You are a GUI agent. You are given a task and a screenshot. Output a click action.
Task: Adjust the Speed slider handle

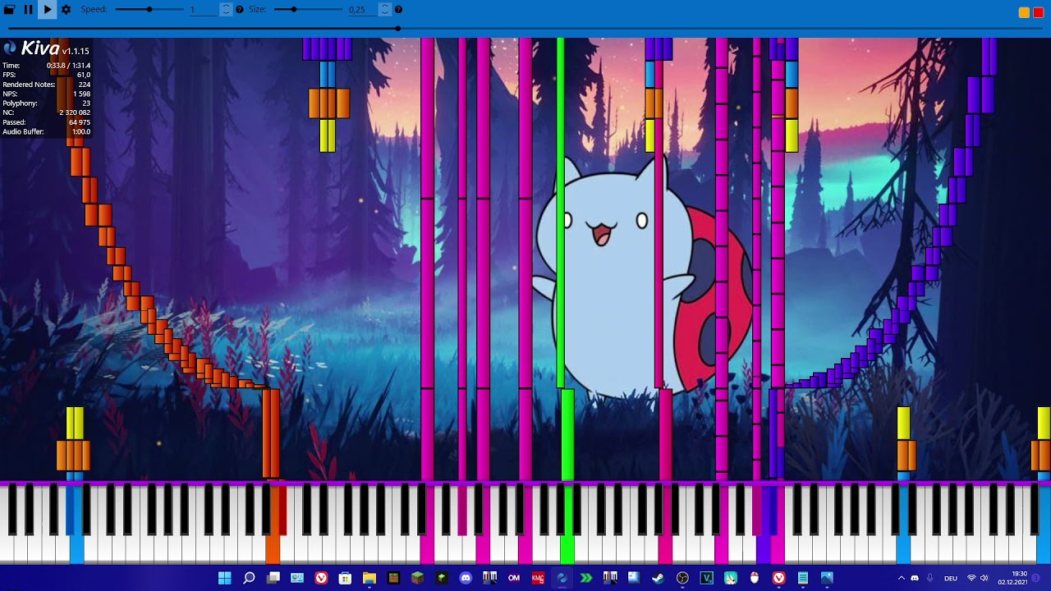pyautogui.click(x=149, y=10)
